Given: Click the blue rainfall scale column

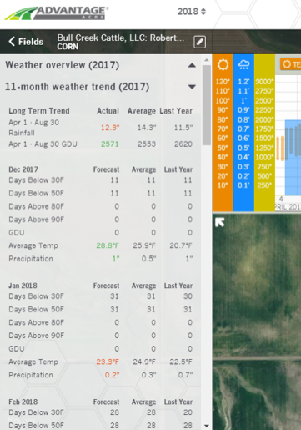Looking at the screenshot, I should [x=243, y=133].
